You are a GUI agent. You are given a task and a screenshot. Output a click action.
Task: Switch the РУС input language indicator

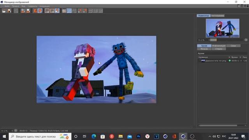point(224,136)
